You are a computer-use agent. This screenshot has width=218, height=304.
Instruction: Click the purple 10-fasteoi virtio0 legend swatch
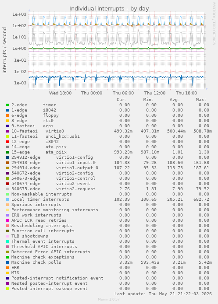click(7, 131)
